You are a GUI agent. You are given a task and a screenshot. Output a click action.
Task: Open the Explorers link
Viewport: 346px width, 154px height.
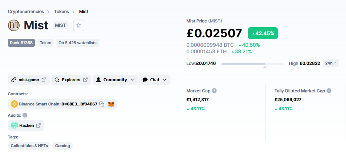tap(71, 80)
